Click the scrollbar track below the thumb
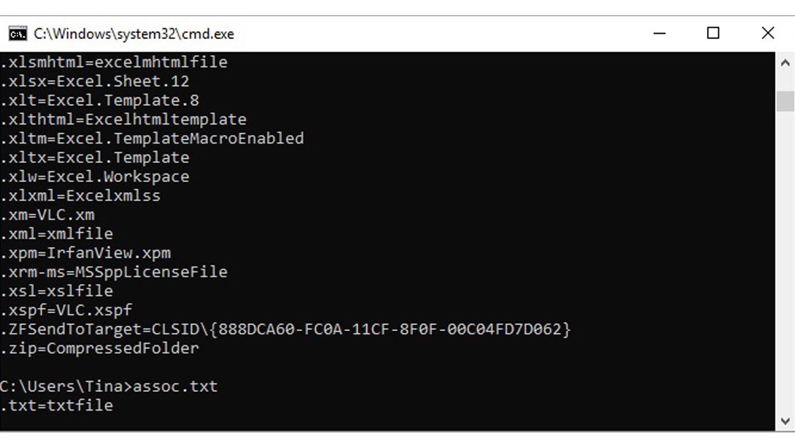 [x=785, y=265]
